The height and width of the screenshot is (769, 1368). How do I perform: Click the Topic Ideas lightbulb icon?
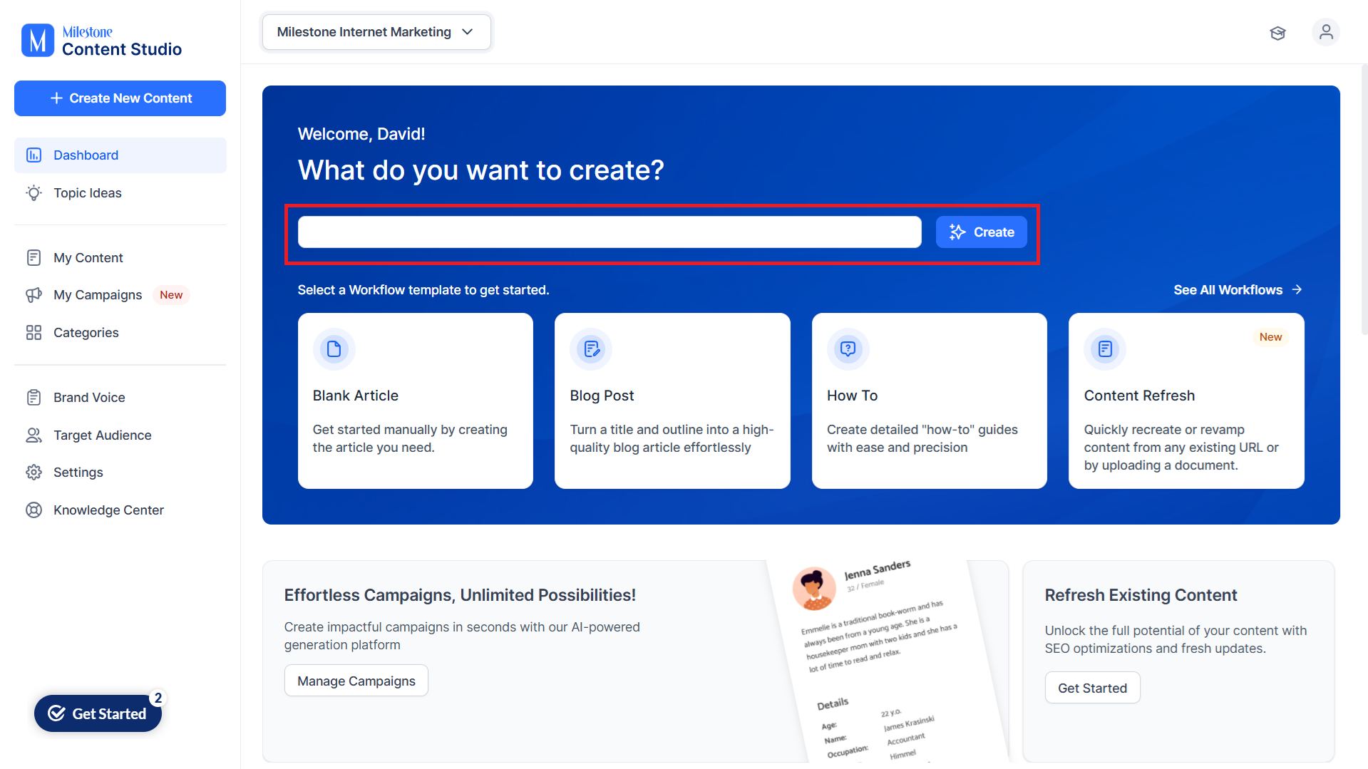point(34,193)
